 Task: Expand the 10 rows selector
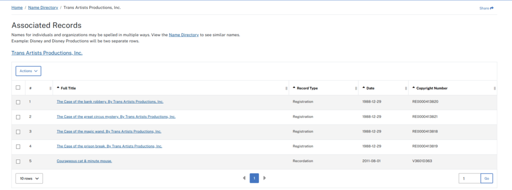29,178
